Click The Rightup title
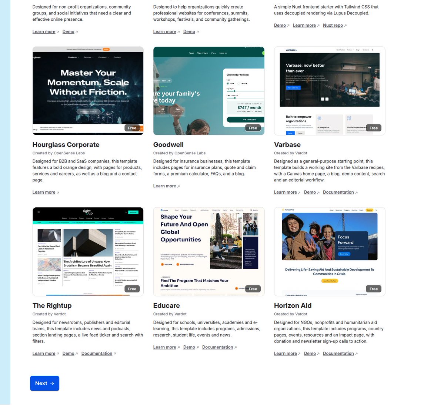Viewport: 444px width, 405px height. (52, 306)
